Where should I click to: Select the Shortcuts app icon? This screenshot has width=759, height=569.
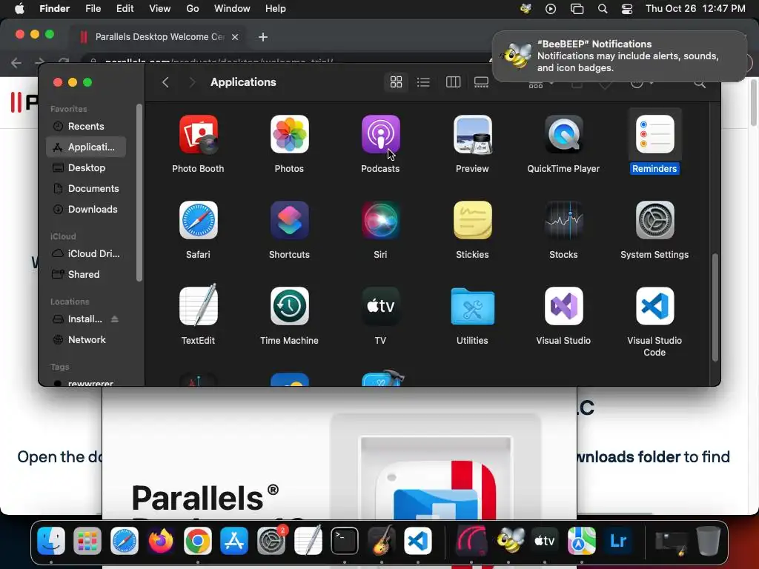pyautogui.click(x=289, y=220)
